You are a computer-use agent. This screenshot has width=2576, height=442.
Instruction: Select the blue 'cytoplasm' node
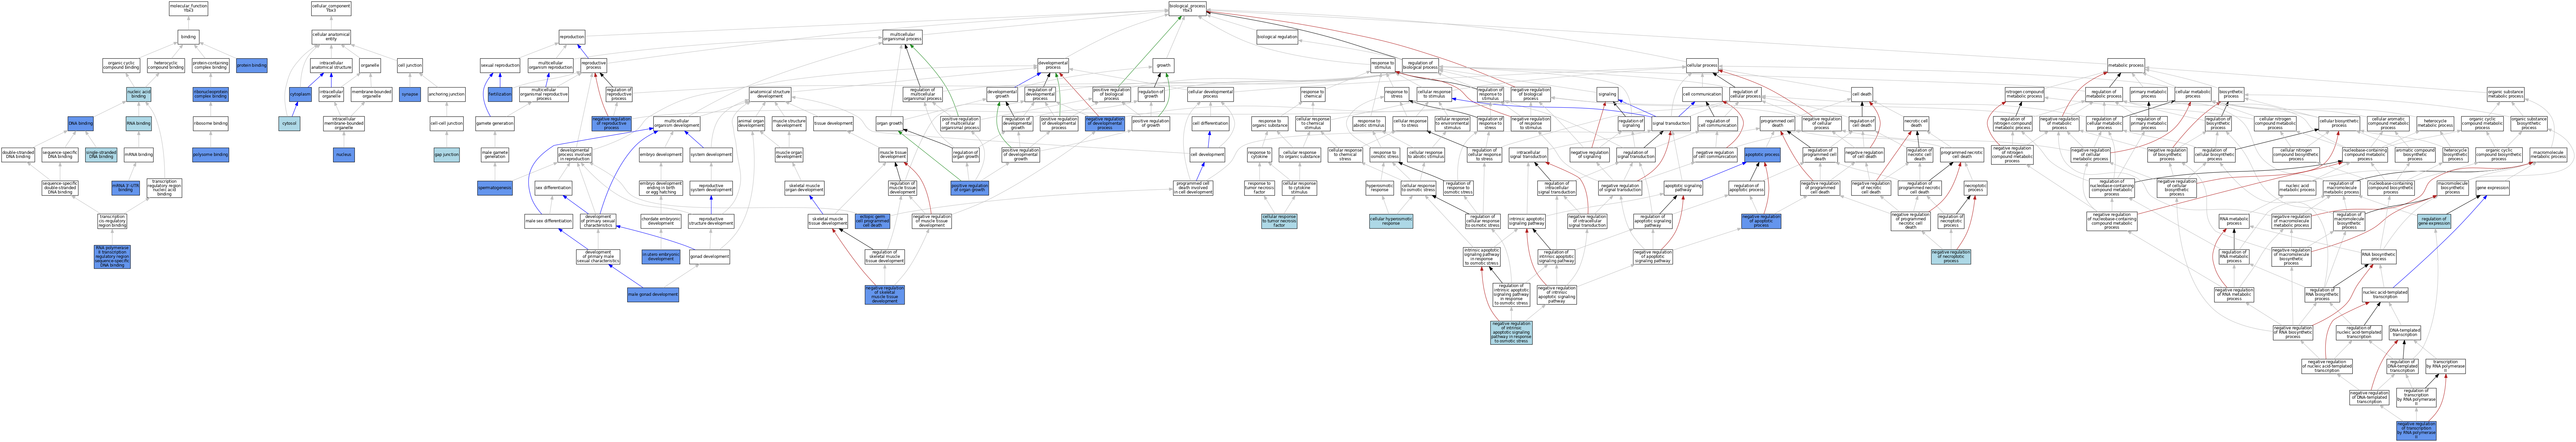300,94
